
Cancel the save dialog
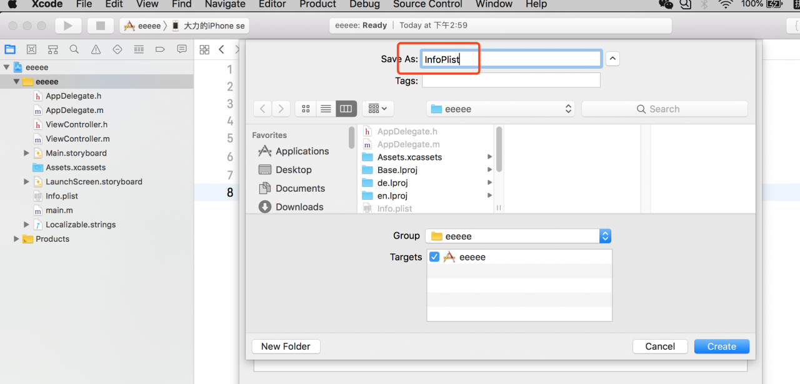tap(660, 347)
